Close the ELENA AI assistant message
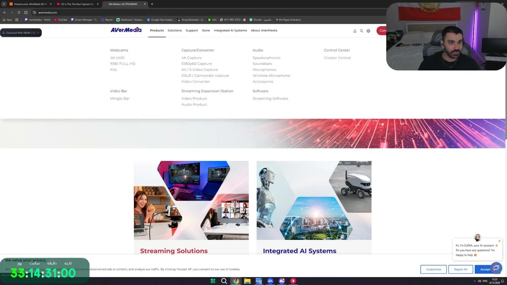Screen dimensions: 507x285 [499, 241]
